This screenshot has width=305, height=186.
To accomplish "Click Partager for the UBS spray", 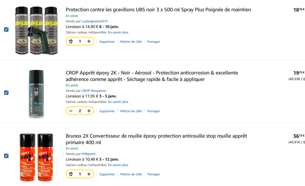I will 154,42.
